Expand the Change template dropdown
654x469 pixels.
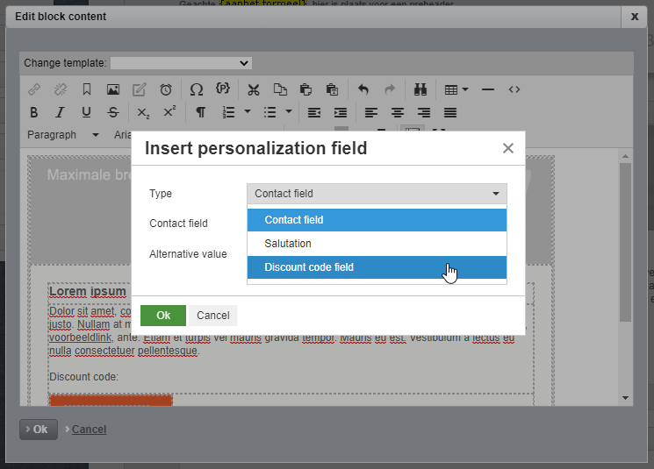point(181,63)
